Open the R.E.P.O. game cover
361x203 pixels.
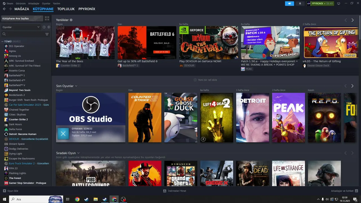coord(324,118)
